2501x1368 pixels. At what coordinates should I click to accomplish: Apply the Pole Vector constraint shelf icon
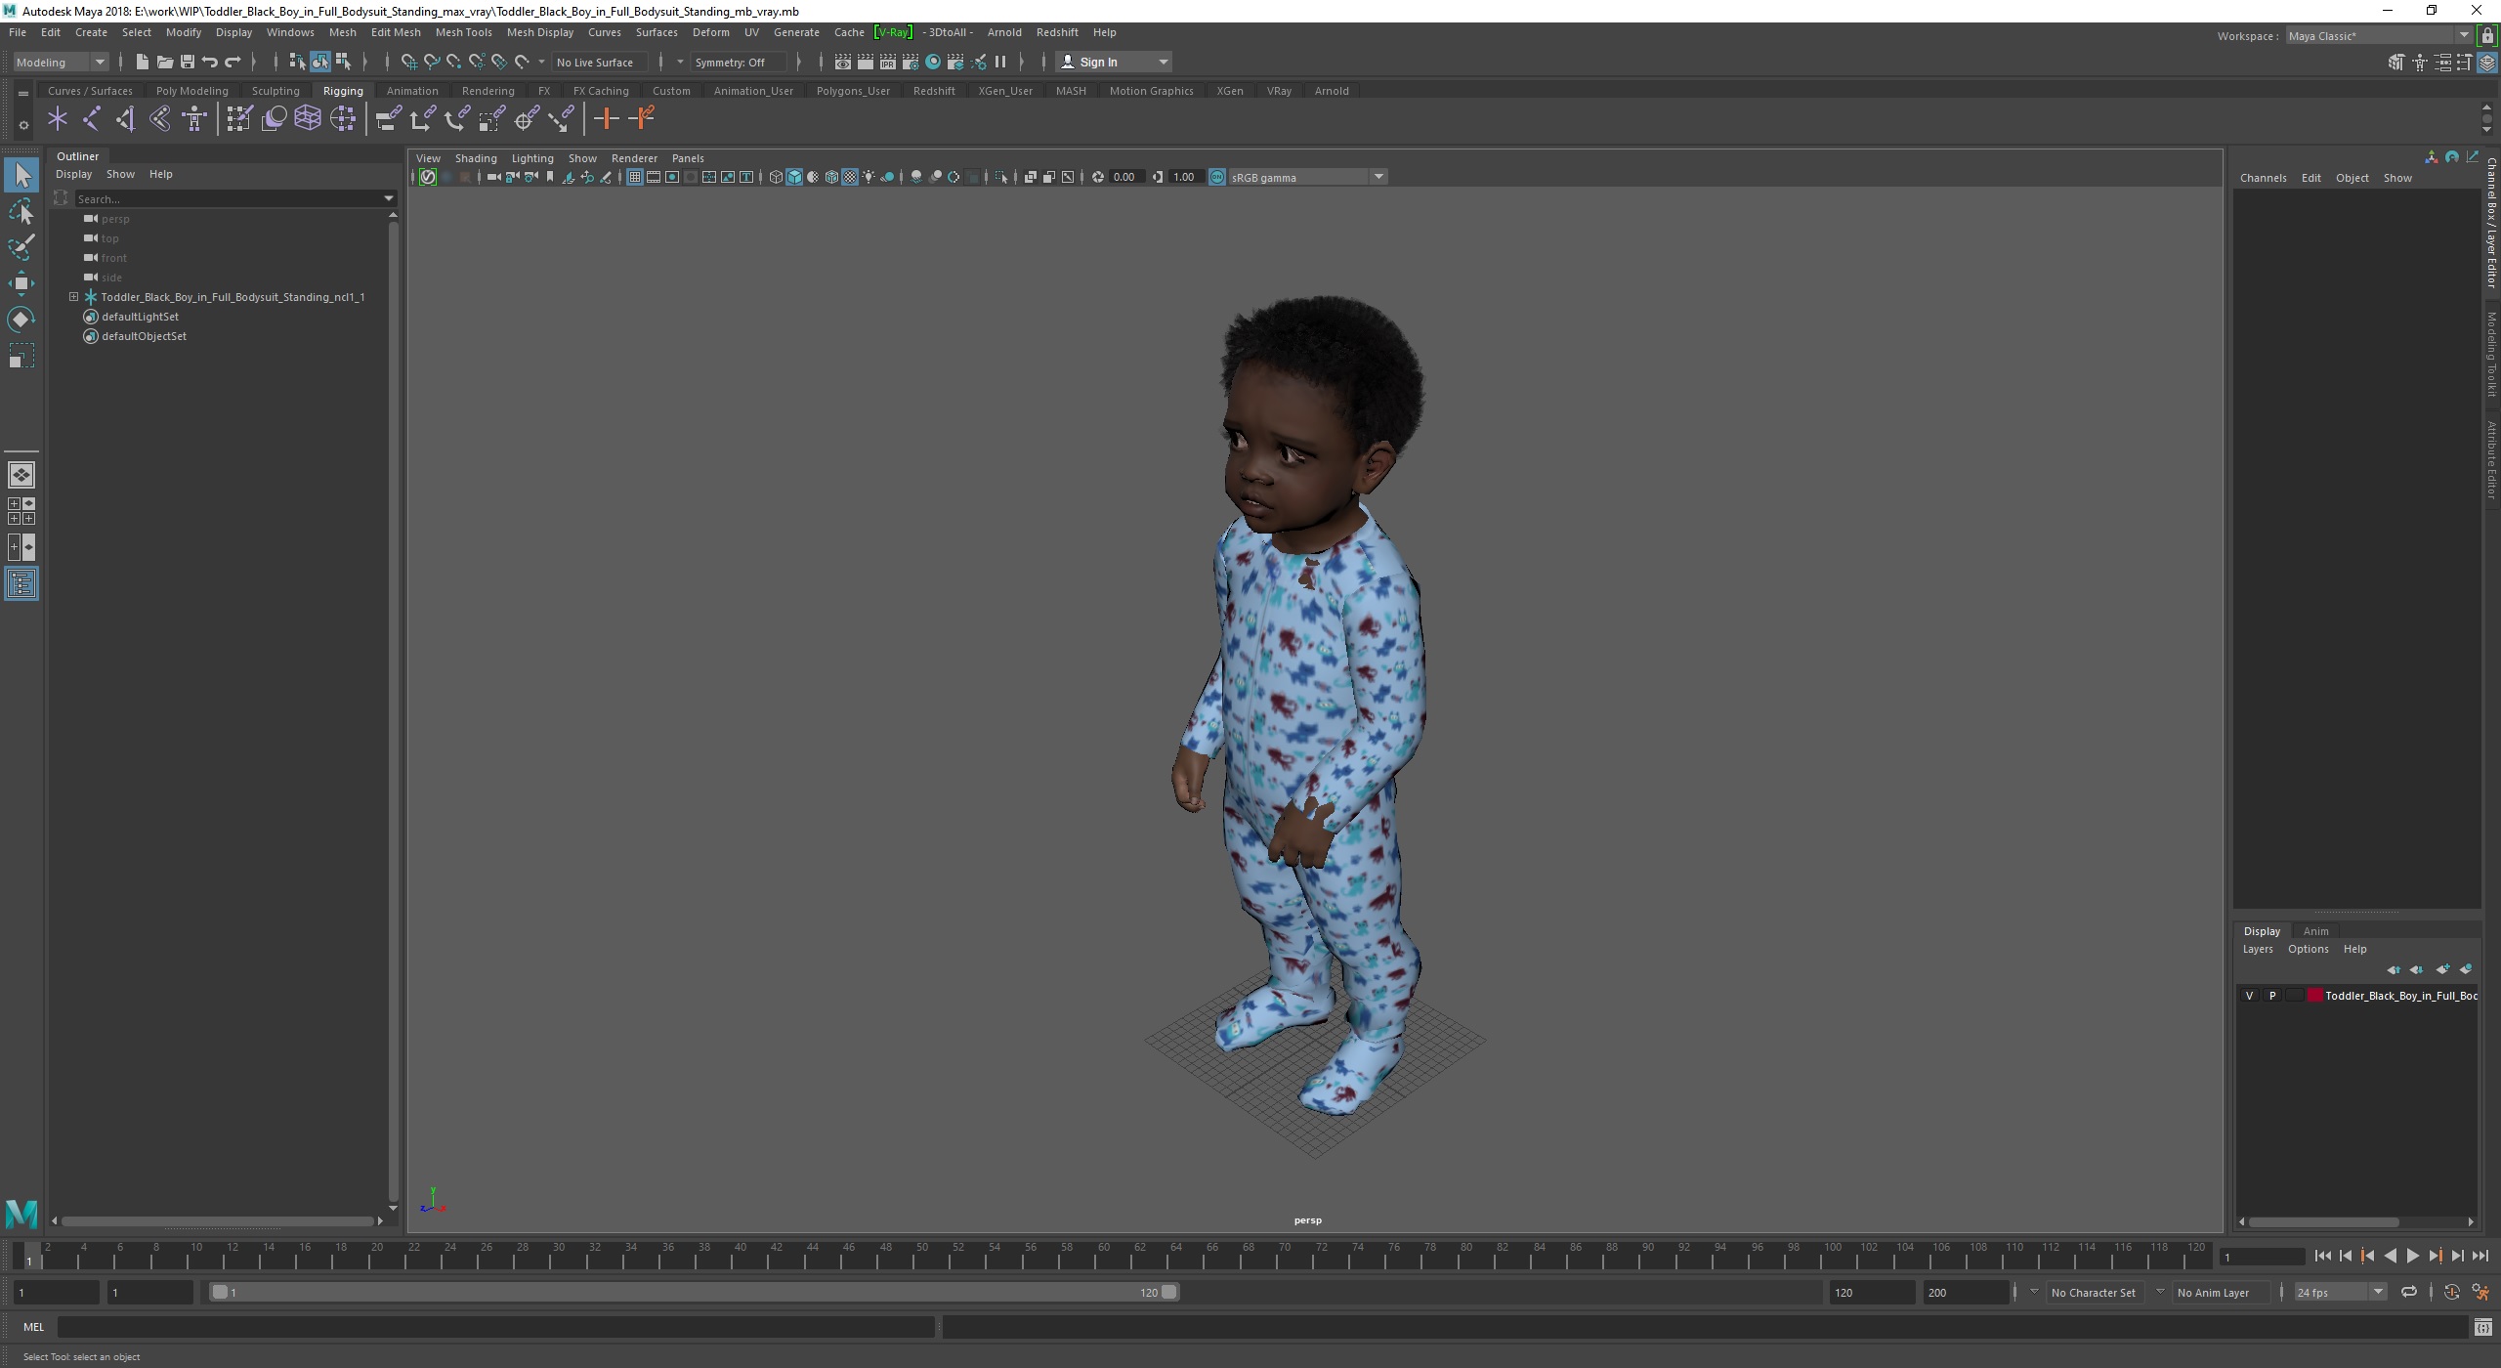(561, 119)
